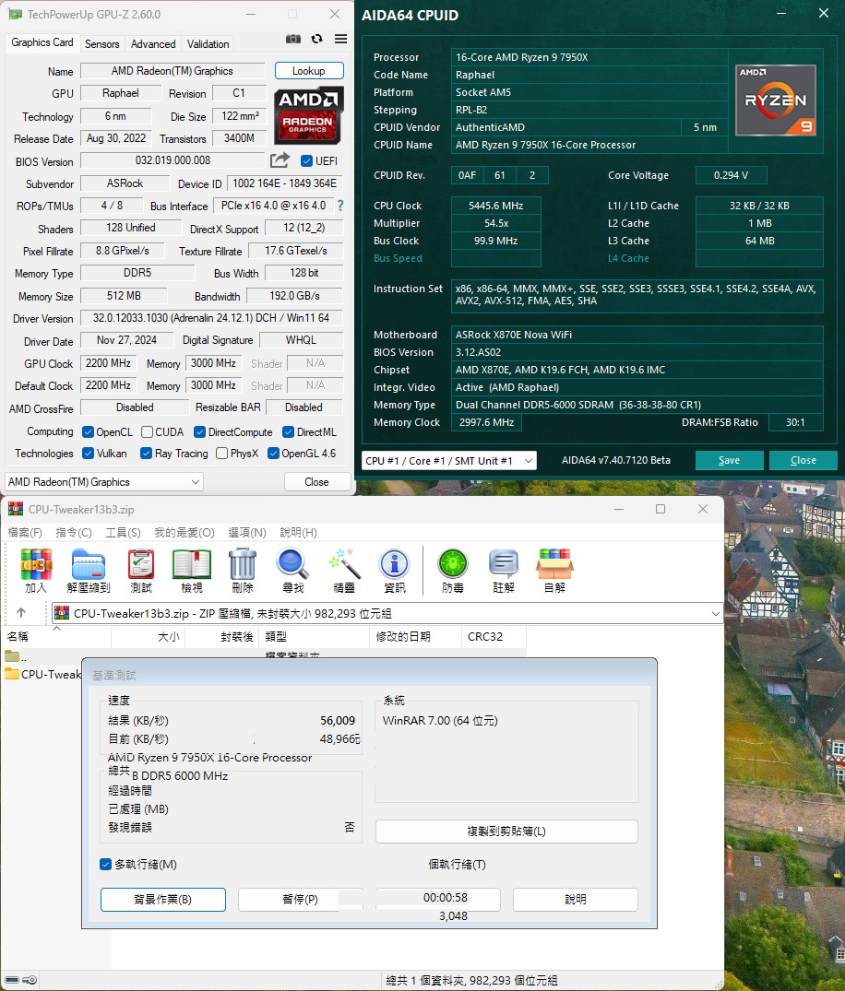Click the 說明 help button in benchmark

pyautogui.click(x=576, y=900)
